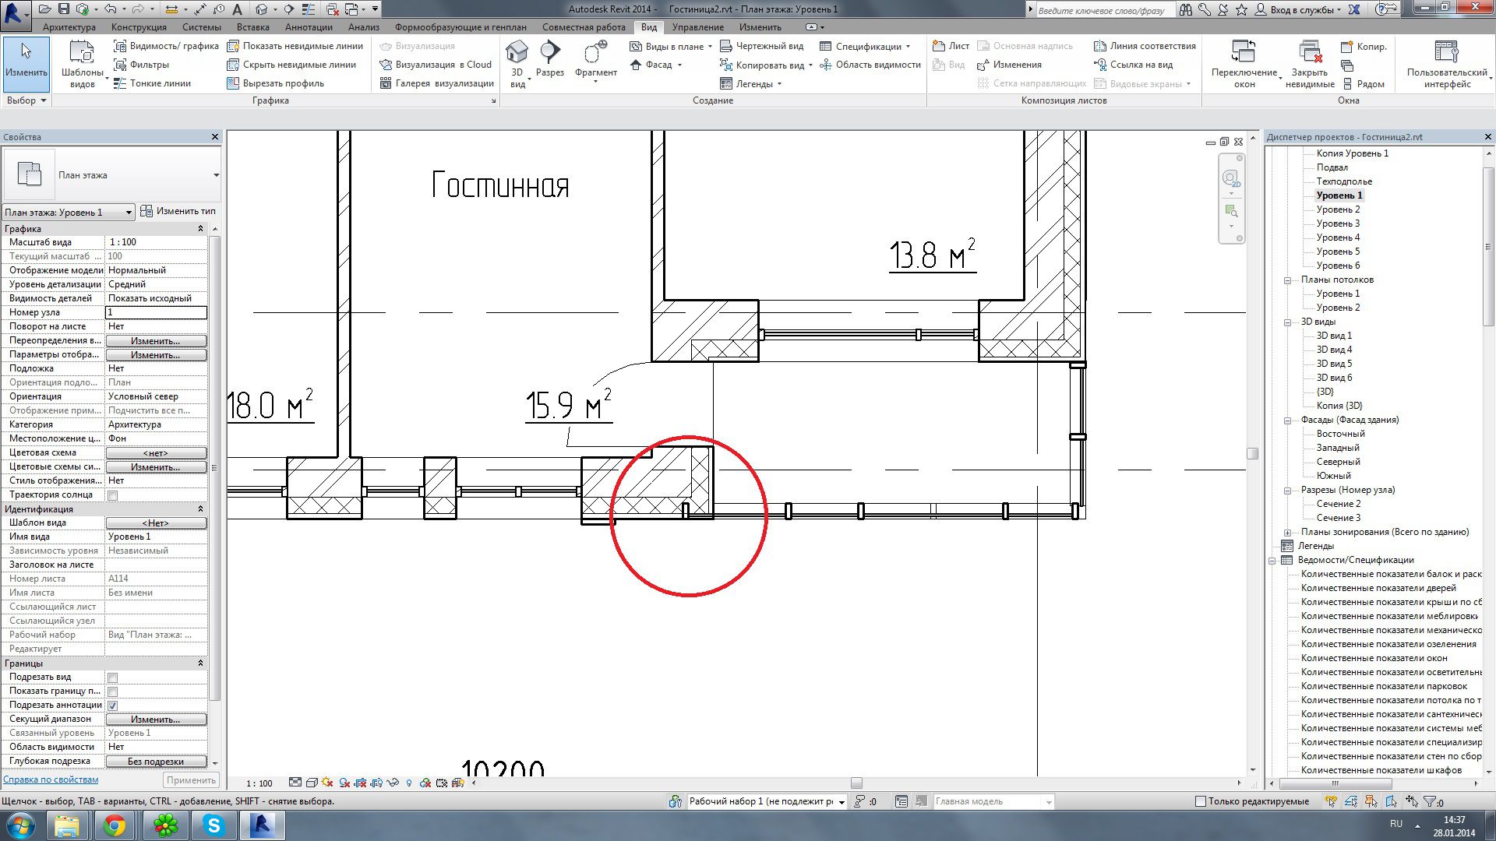Image resolution: width=1496 pixels, height=841 pixels.
Task: Open the Масштаб 1:100 scale selector
Action: coord(259,783)
